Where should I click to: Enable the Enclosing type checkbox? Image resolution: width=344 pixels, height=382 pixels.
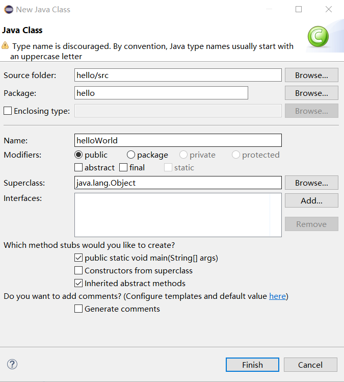pyautogui.click(x=8, y=111)
